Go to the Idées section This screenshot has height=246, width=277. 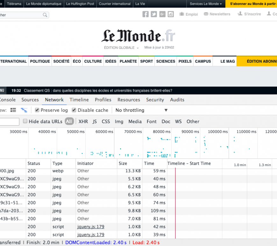pyautogui.click(x=111, y=61)
